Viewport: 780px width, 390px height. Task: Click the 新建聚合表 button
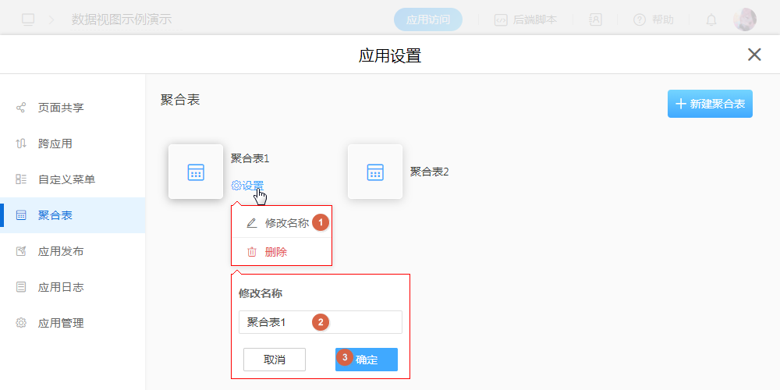710,104
